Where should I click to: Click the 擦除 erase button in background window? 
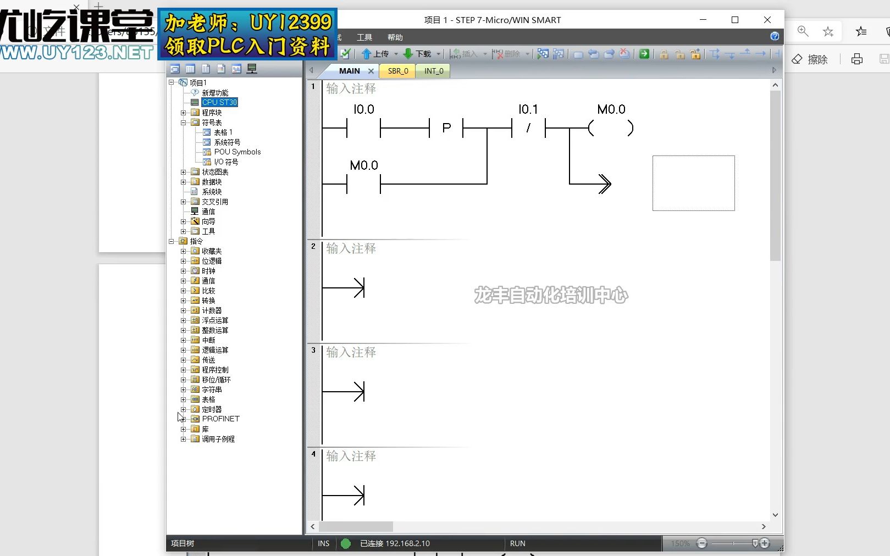(810, 59)
